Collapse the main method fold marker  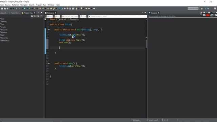pos(49,29)
